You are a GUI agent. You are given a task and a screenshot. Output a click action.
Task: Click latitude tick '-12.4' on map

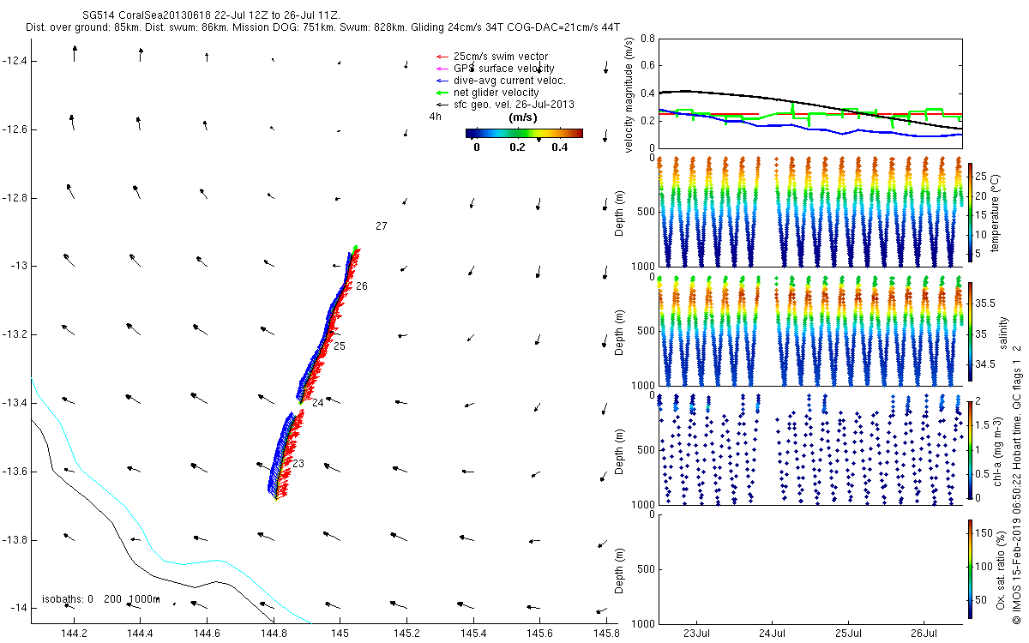tap(15, 61)
